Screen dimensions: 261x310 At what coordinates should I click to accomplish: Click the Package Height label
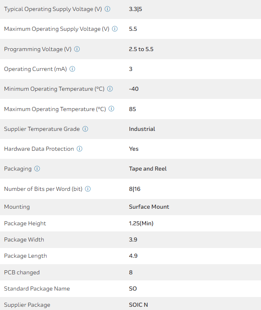(x=25, y=223)
